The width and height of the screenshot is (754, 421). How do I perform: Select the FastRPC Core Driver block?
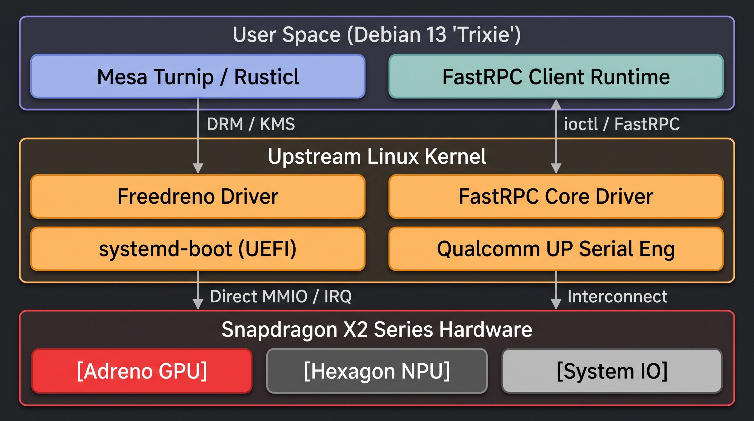(x=556, y=197)
